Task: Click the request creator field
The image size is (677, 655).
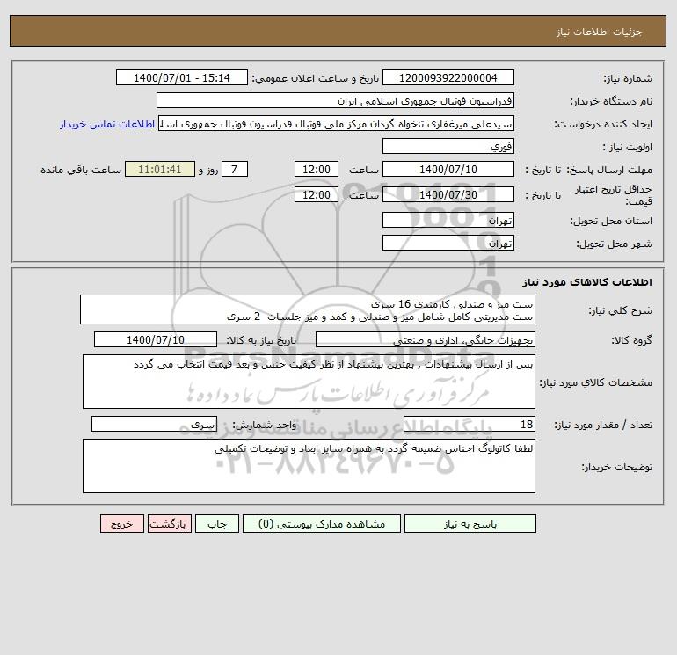Action: click(x=337, y=123)
